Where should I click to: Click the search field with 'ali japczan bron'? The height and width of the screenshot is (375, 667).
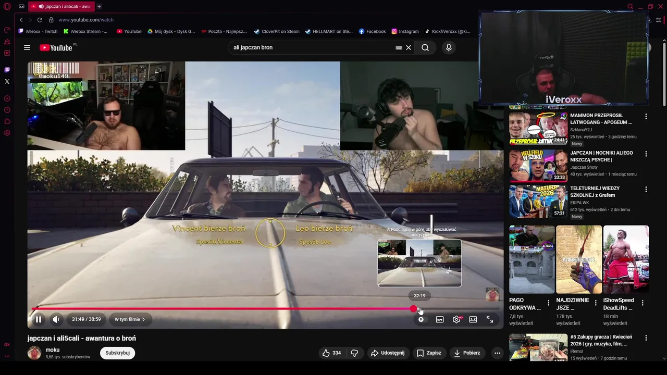(313, 47)
